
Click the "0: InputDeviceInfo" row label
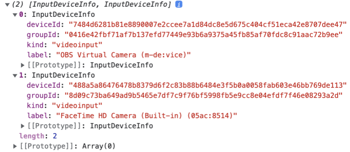pos(57,15)
